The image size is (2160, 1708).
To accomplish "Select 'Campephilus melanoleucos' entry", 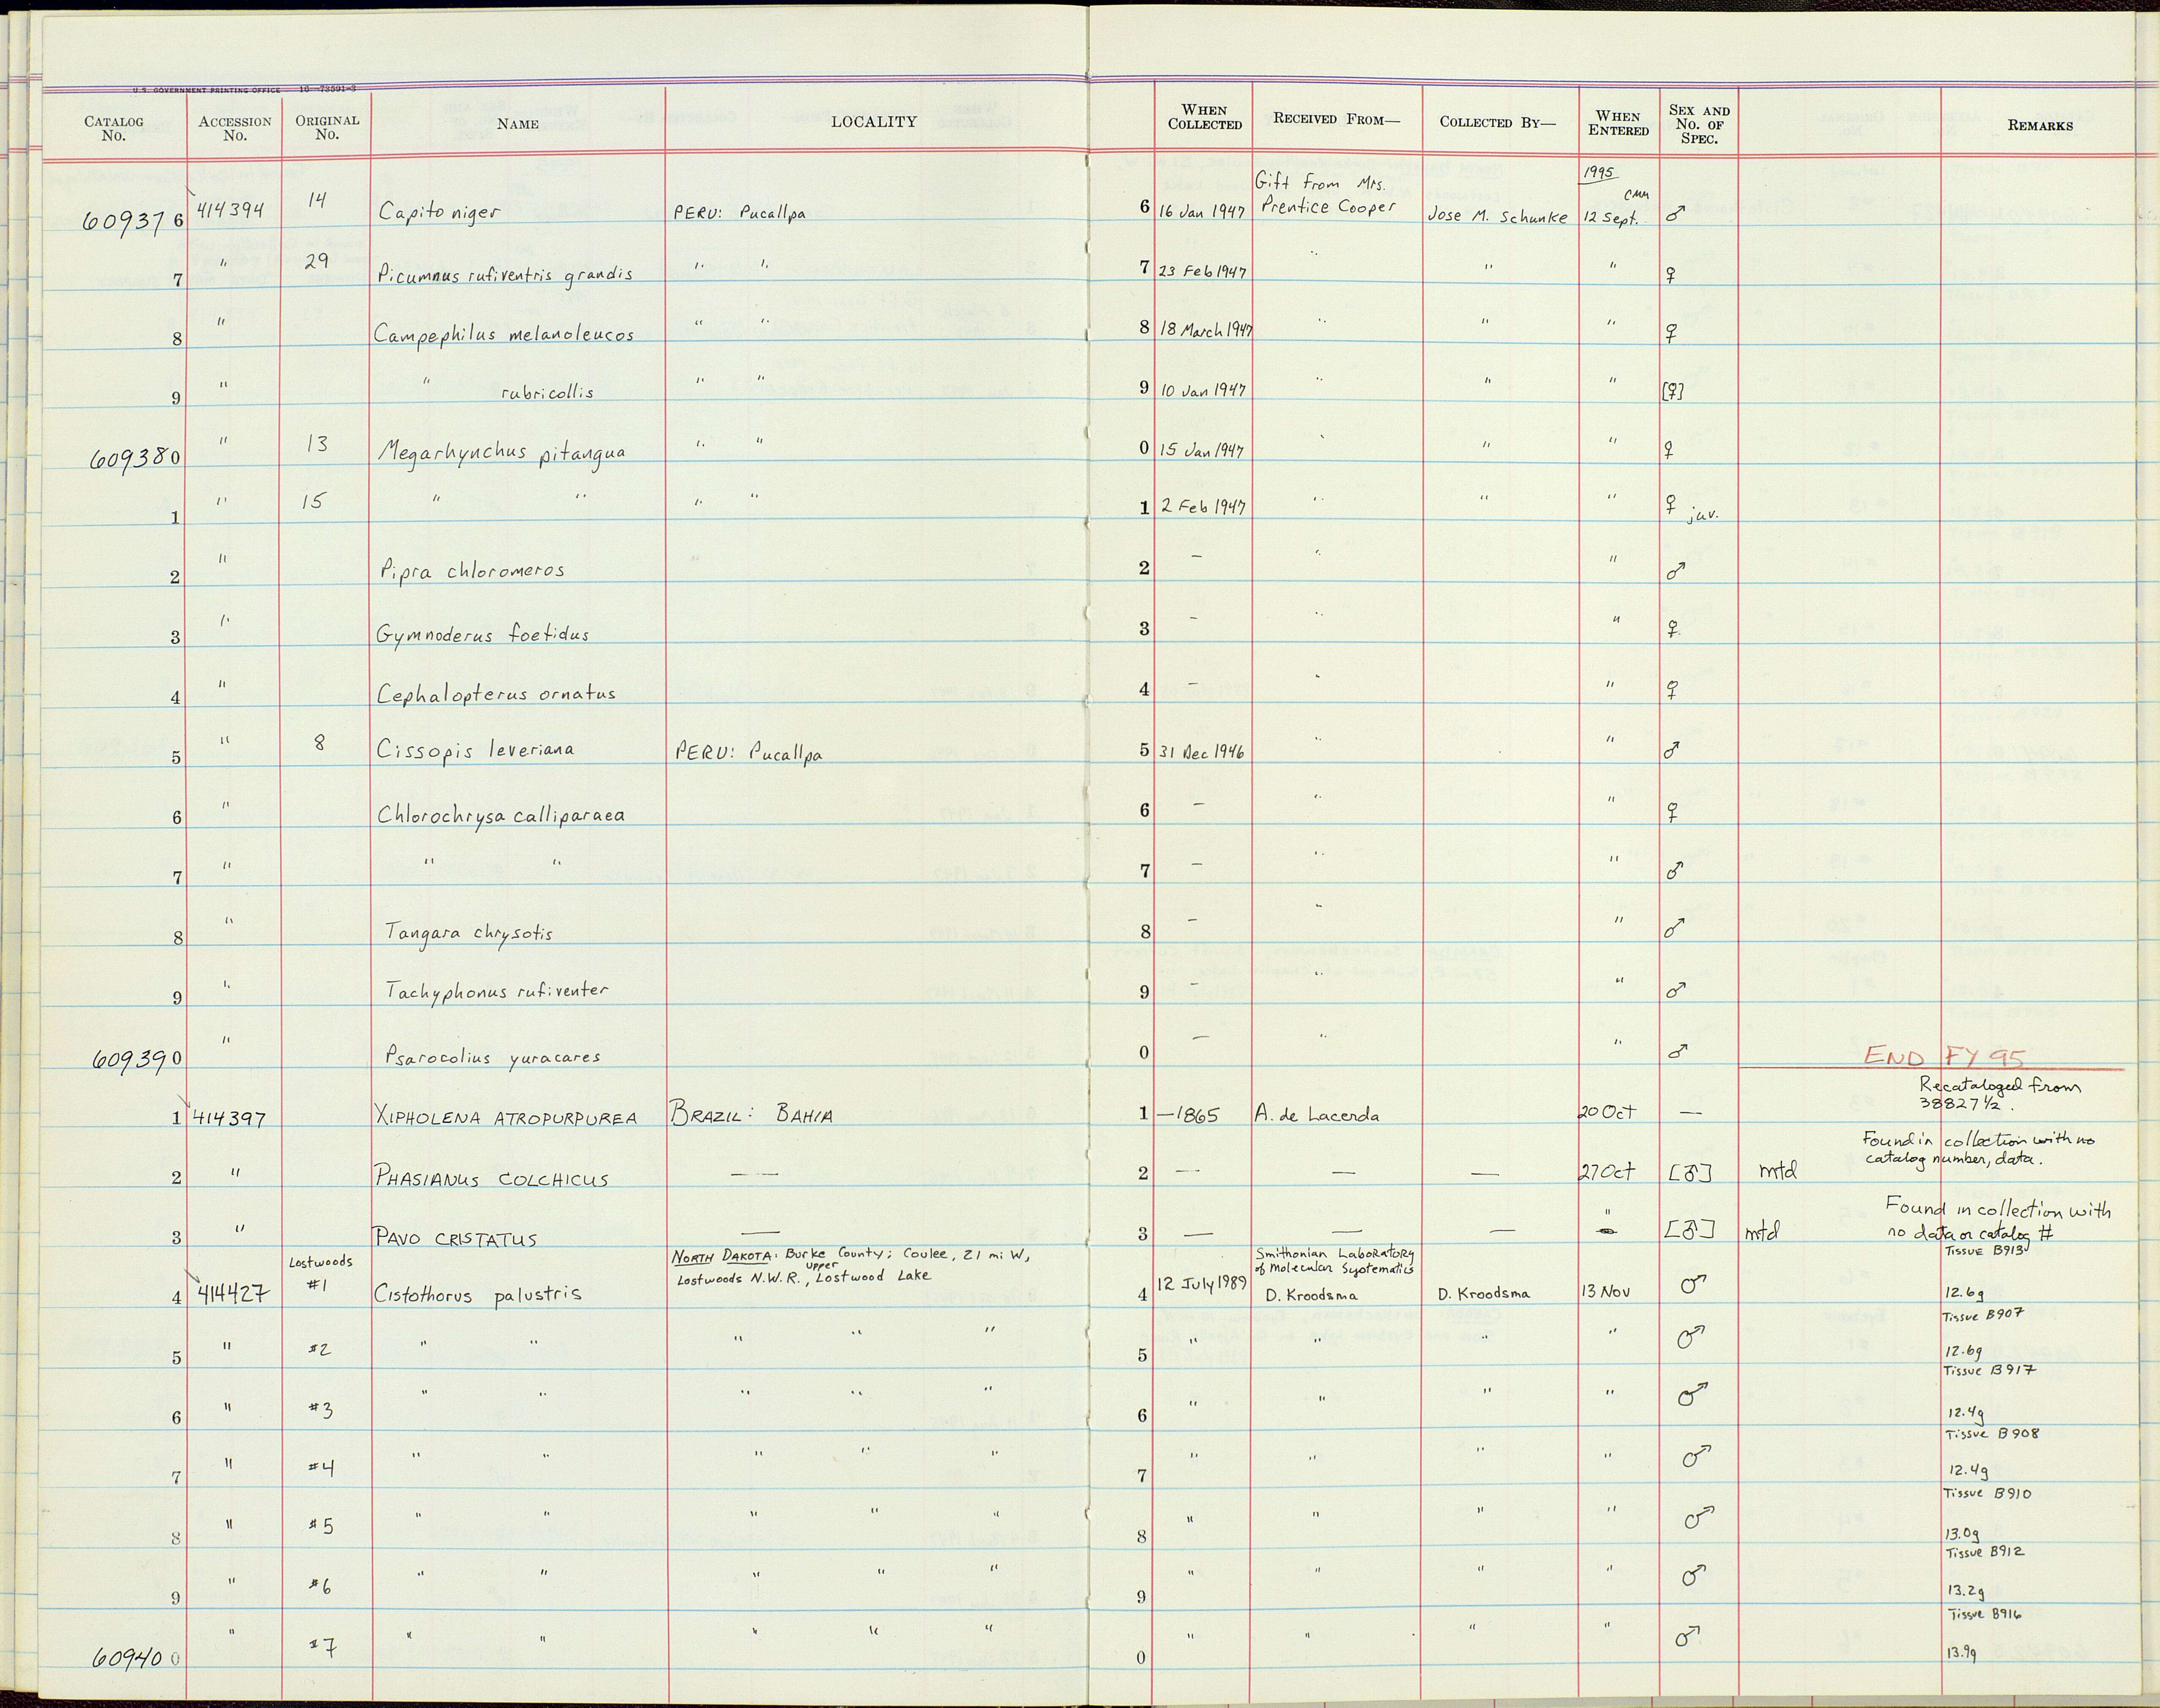I will click(504, 334).
